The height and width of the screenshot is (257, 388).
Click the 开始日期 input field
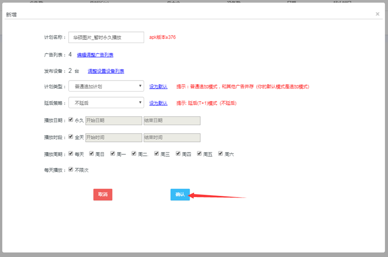point(113,121)
